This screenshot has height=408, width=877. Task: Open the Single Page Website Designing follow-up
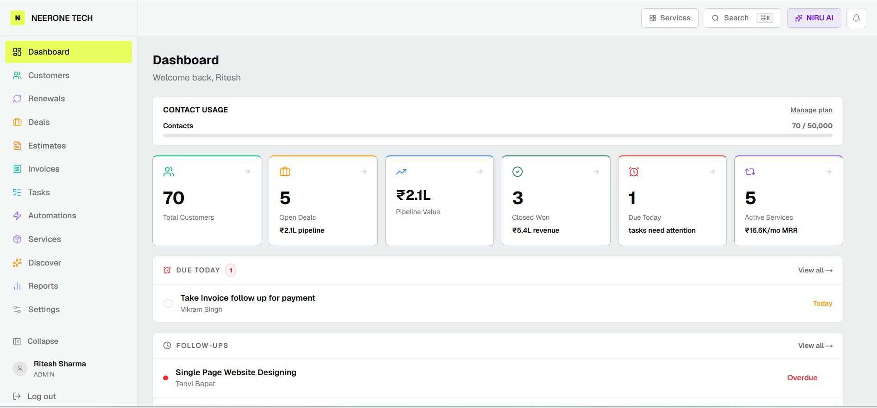click(498, 378)
